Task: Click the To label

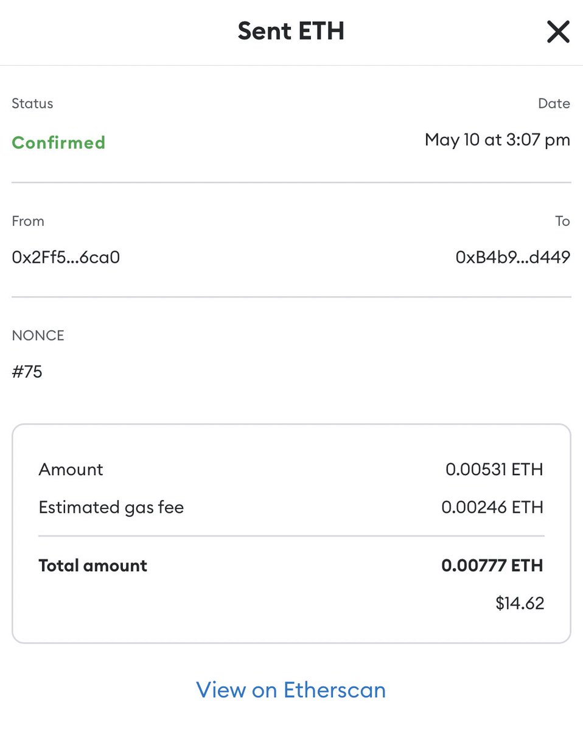Action: [x=562, y=221]
